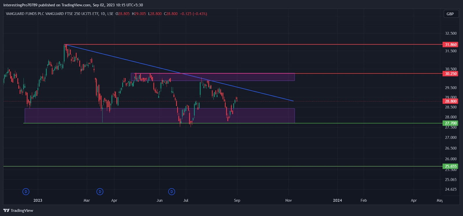463x216 pixels.
Task: Click the TradingView logo at bottom left
Action: tap(18, 211)
